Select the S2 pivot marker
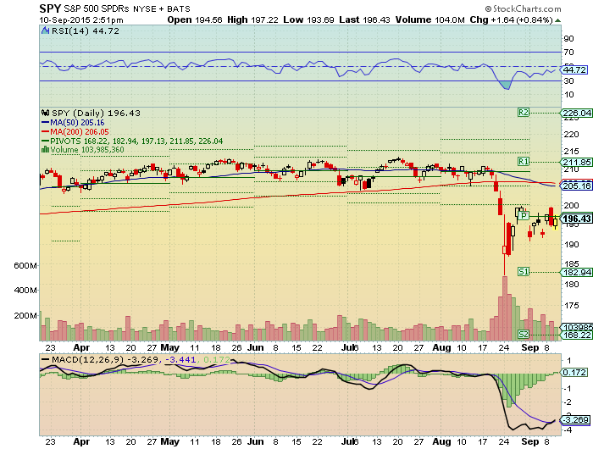 point(524,335)
